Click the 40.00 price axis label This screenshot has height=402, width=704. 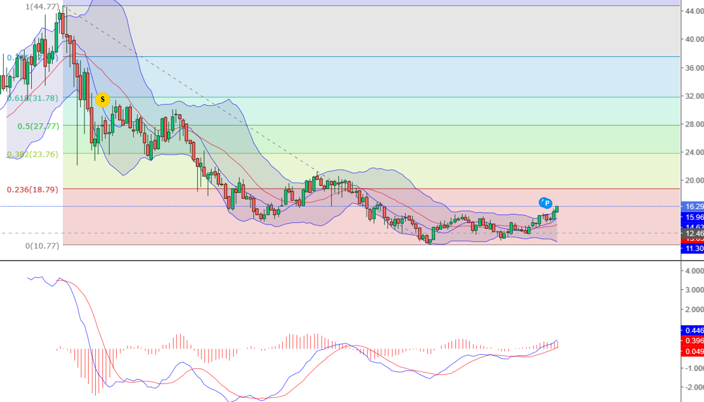point(694,39)
